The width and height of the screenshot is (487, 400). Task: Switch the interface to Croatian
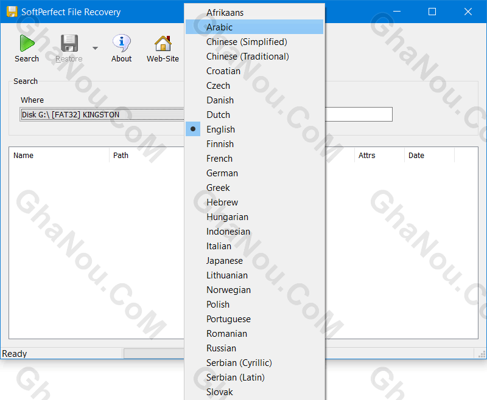pyautogui.click(x=254, y=71)
